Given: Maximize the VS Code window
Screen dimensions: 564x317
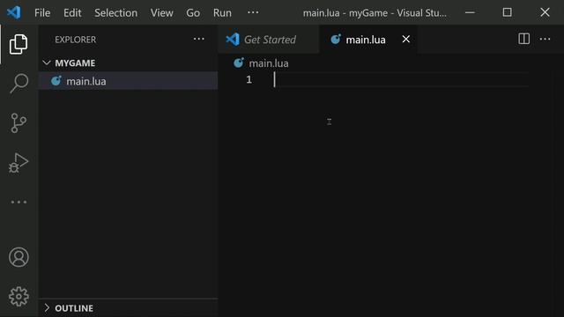Looking at the screenshot, I should pyautogui.click(x=508, y=12).
